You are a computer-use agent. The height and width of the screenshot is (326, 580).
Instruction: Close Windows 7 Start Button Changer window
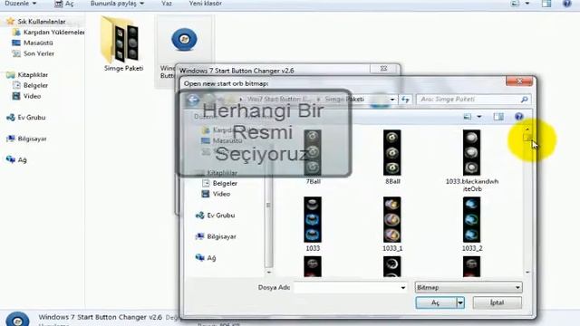(x=383, y=69)
